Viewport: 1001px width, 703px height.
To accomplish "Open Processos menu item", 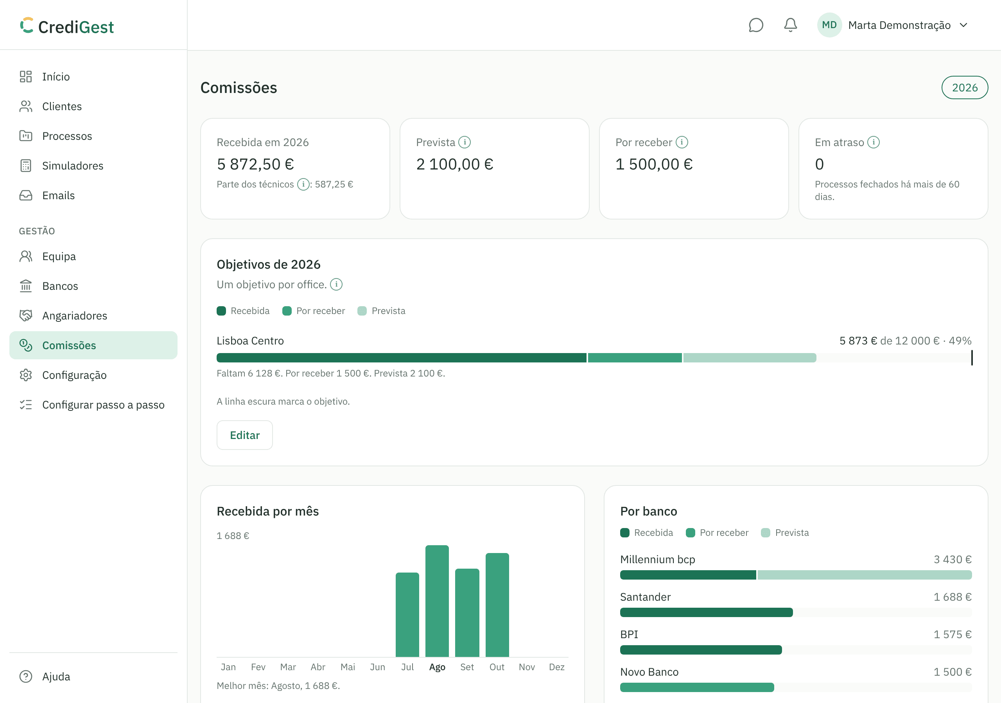I will coord(93,136).
